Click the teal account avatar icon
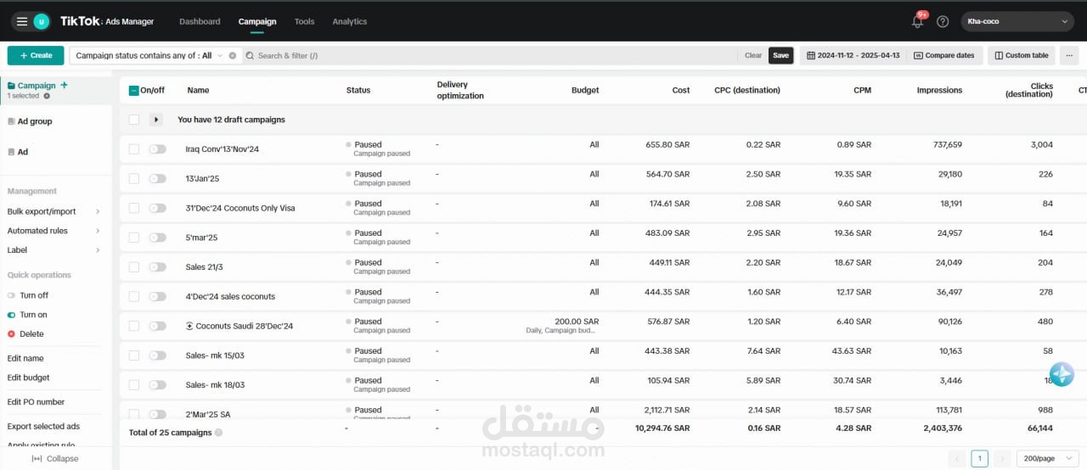Screen dimensions: 1087x470 41,21
